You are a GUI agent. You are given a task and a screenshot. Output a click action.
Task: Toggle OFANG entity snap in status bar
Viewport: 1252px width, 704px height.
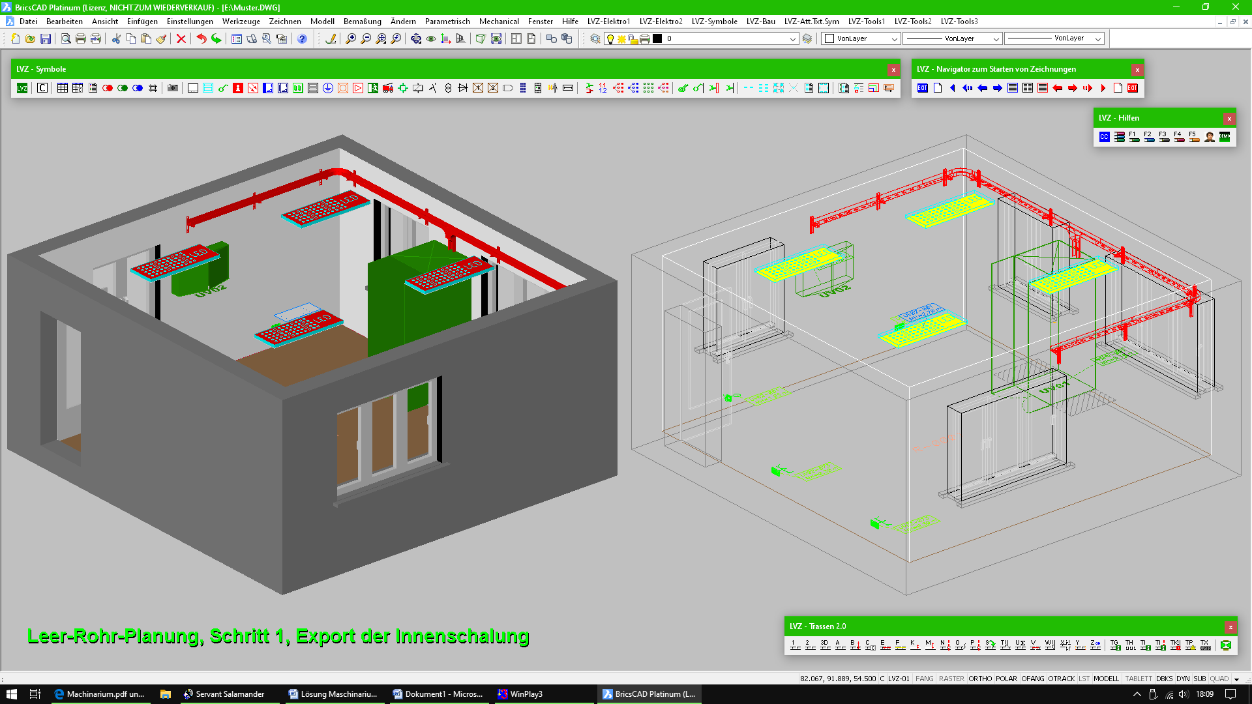point(1033,679)
